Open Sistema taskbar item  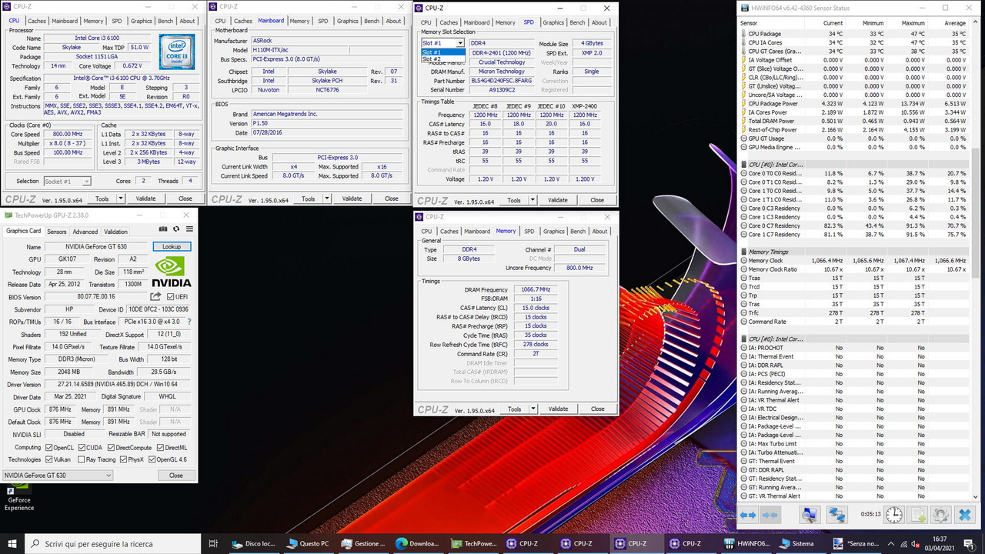tap(800, 543)
